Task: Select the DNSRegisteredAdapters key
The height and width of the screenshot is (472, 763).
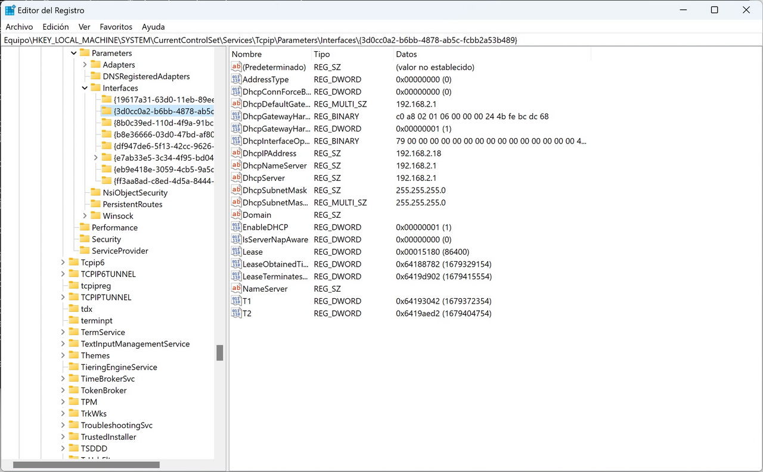Action: 146,77
